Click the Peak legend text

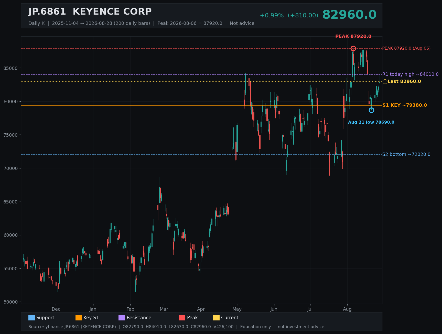[192, 318]
